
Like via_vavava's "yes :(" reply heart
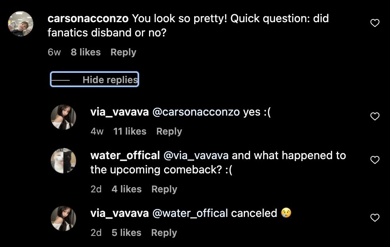[x=375, y=116]
